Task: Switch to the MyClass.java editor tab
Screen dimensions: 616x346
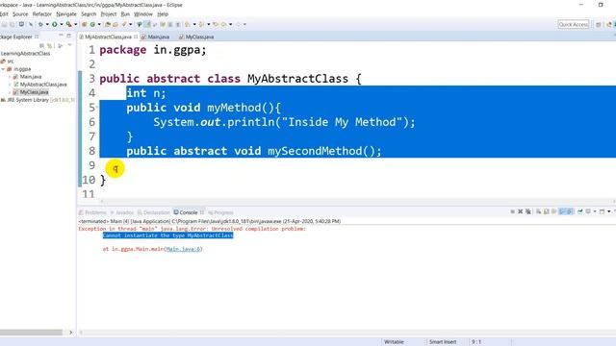Action: (196, 37)
